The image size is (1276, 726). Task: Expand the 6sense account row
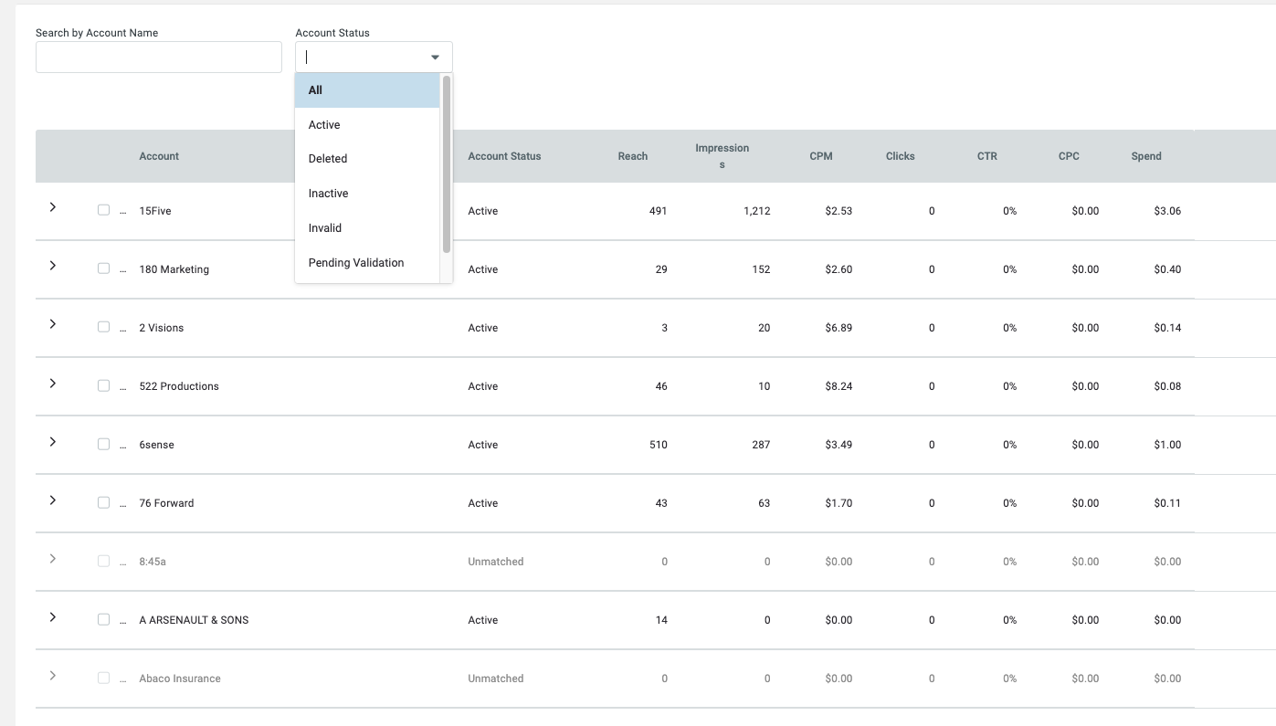pos(53,441)
